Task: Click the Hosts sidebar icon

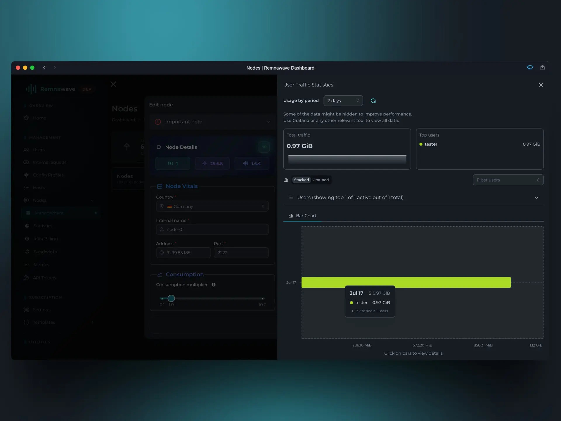Action: (26, 187)
